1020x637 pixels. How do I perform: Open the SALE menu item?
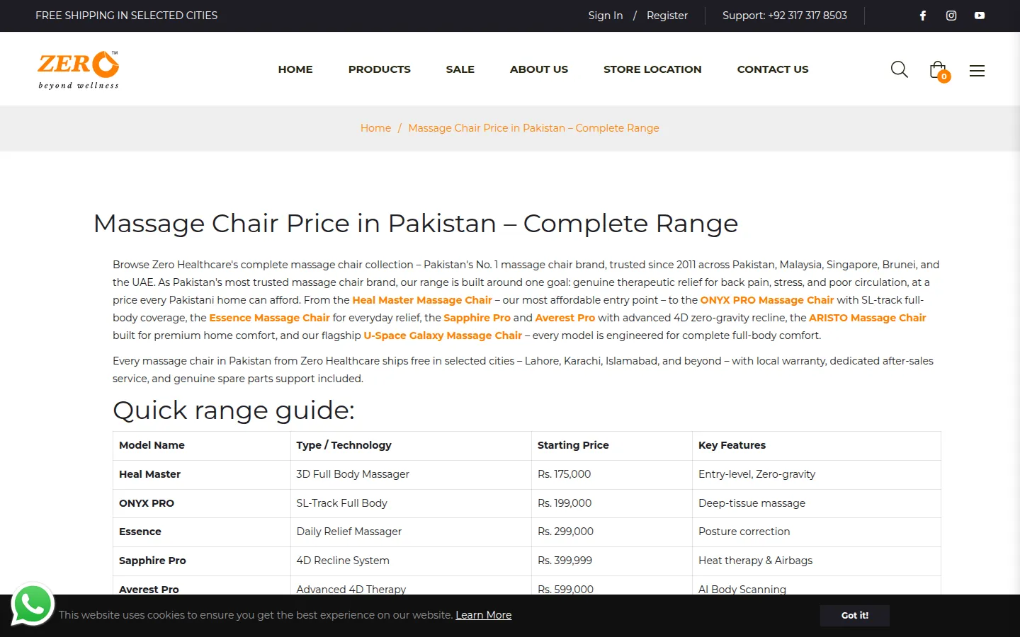tap(460, 69)
